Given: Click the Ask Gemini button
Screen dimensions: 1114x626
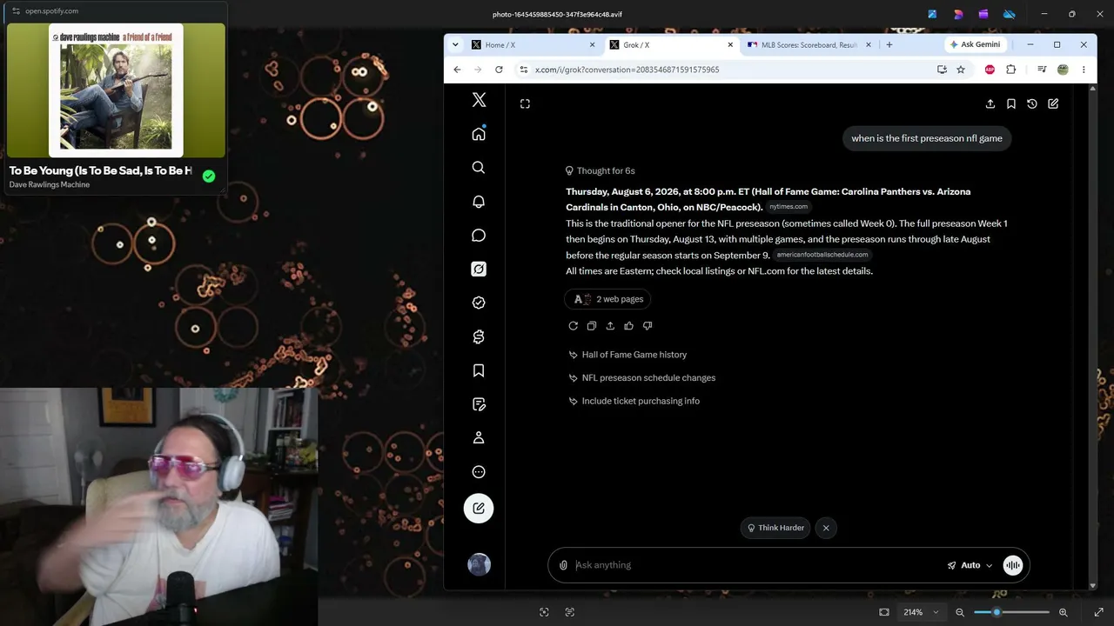Looking at the screenshot, I should click(x=975, y=44).
